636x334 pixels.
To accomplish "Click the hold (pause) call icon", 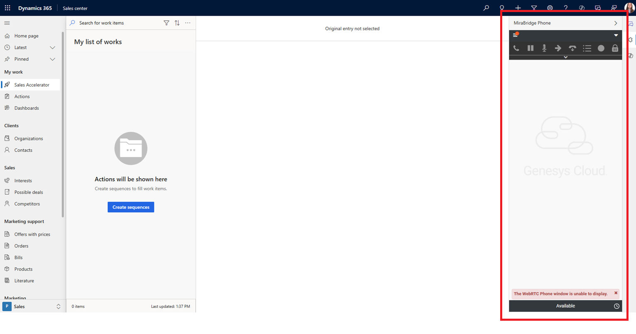I will tap(530, 48).
